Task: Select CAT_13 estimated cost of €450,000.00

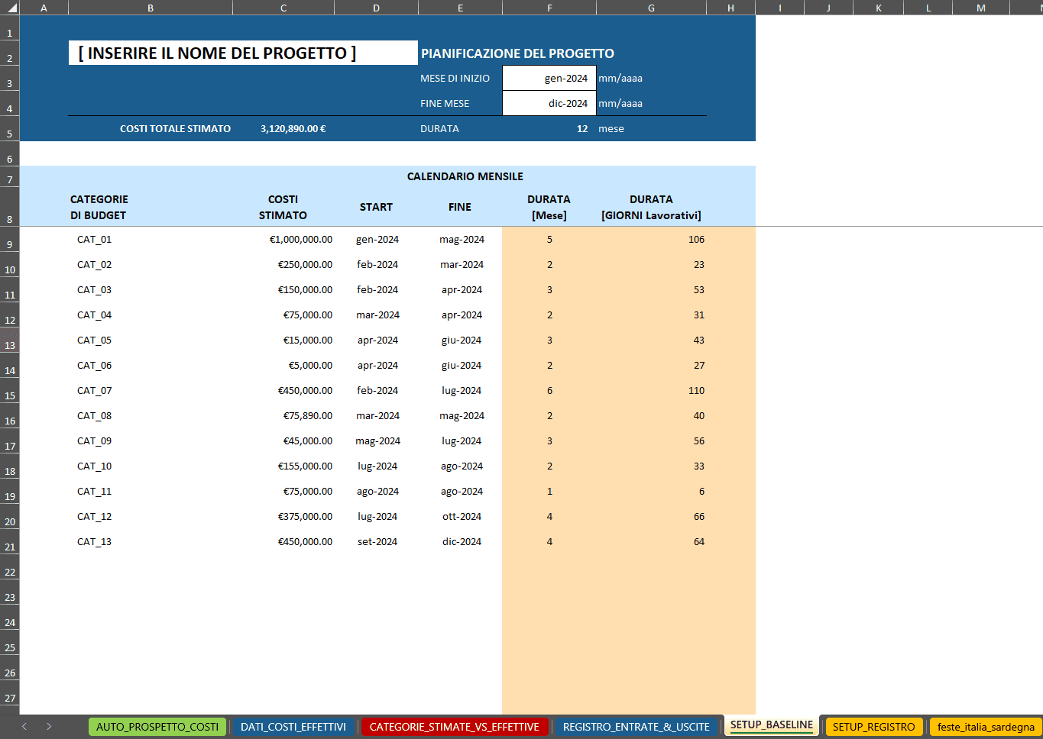Action: coord(283,541)
